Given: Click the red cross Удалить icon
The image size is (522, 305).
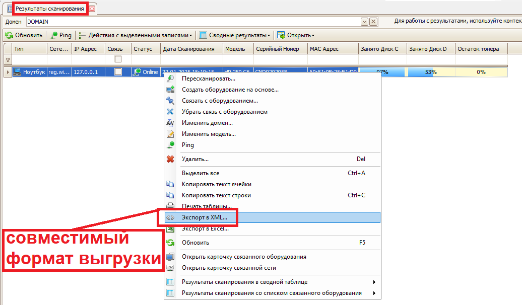Looking at the screenshot, I should (170, 159).
